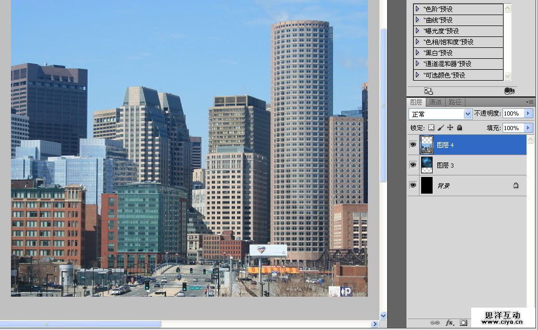Image resolution: width=538 pixels, height=330 pixels.
Task: Click the lock all padlock icon
Action: 459,128
